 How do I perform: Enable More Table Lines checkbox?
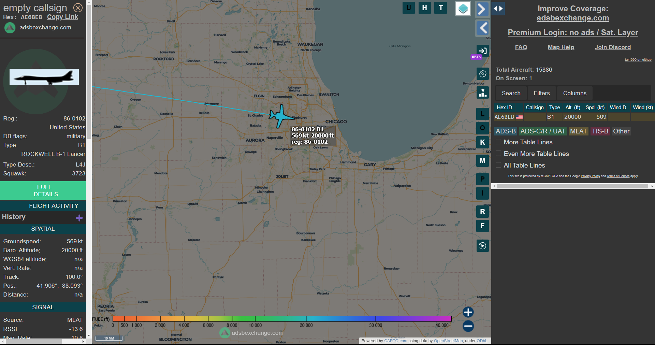(x=498, y=142)
